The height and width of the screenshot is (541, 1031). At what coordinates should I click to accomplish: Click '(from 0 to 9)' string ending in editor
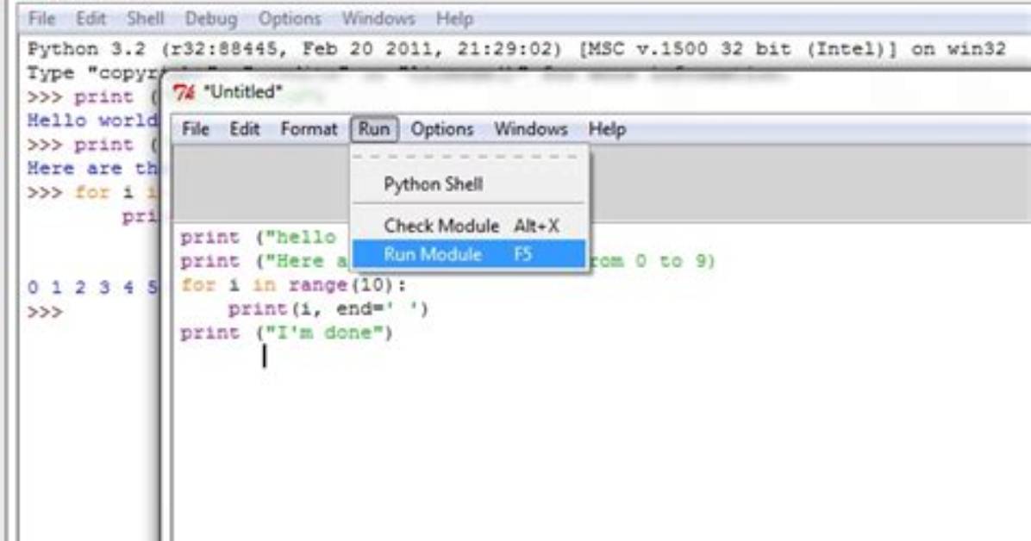pyautogui.click(x=651, y=262)
